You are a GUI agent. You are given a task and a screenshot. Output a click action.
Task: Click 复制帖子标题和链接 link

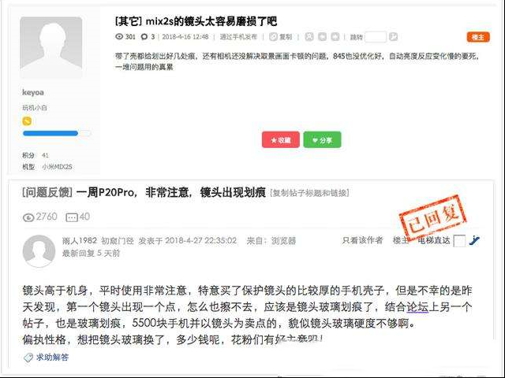[309, 193]
